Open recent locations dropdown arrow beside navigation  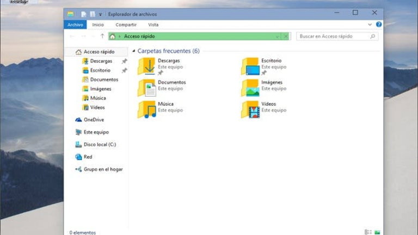pyautogui.click(x=93, y=36)
